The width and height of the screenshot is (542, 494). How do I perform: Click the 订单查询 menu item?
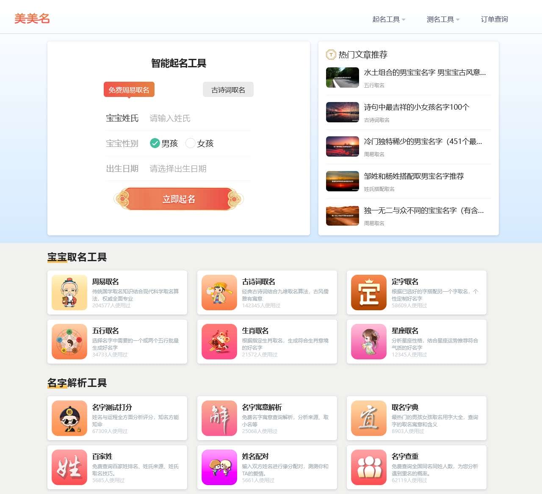[x=494, y=19]
